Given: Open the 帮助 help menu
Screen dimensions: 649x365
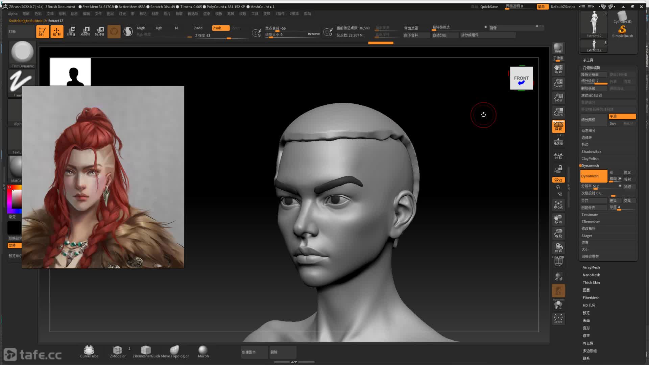Looking at the screenshot, I should point(307,14).
